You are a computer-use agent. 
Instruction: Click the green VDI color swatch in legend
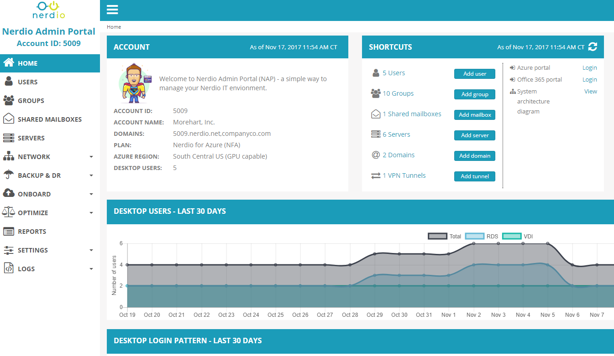pos(511,236)
